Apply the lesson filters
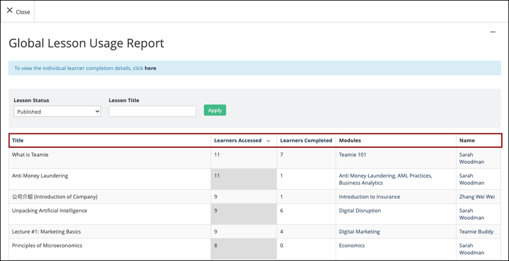 click(x=215, y=110)
